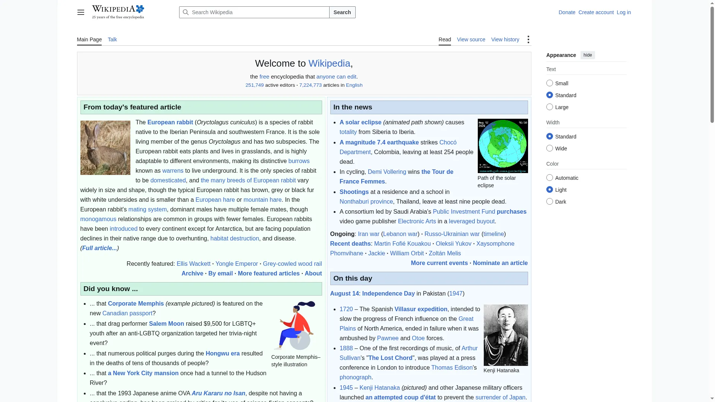Screen dimensions: 715x402
Task: Click the English language link
Action: 354,85
